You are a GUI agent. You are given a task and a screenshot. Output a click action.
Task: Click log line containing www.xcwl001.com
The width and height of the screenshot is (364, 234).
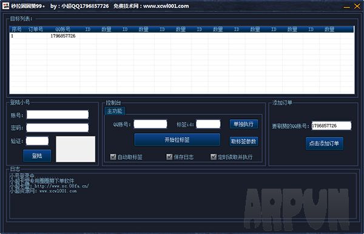click(x=43, y=191)
